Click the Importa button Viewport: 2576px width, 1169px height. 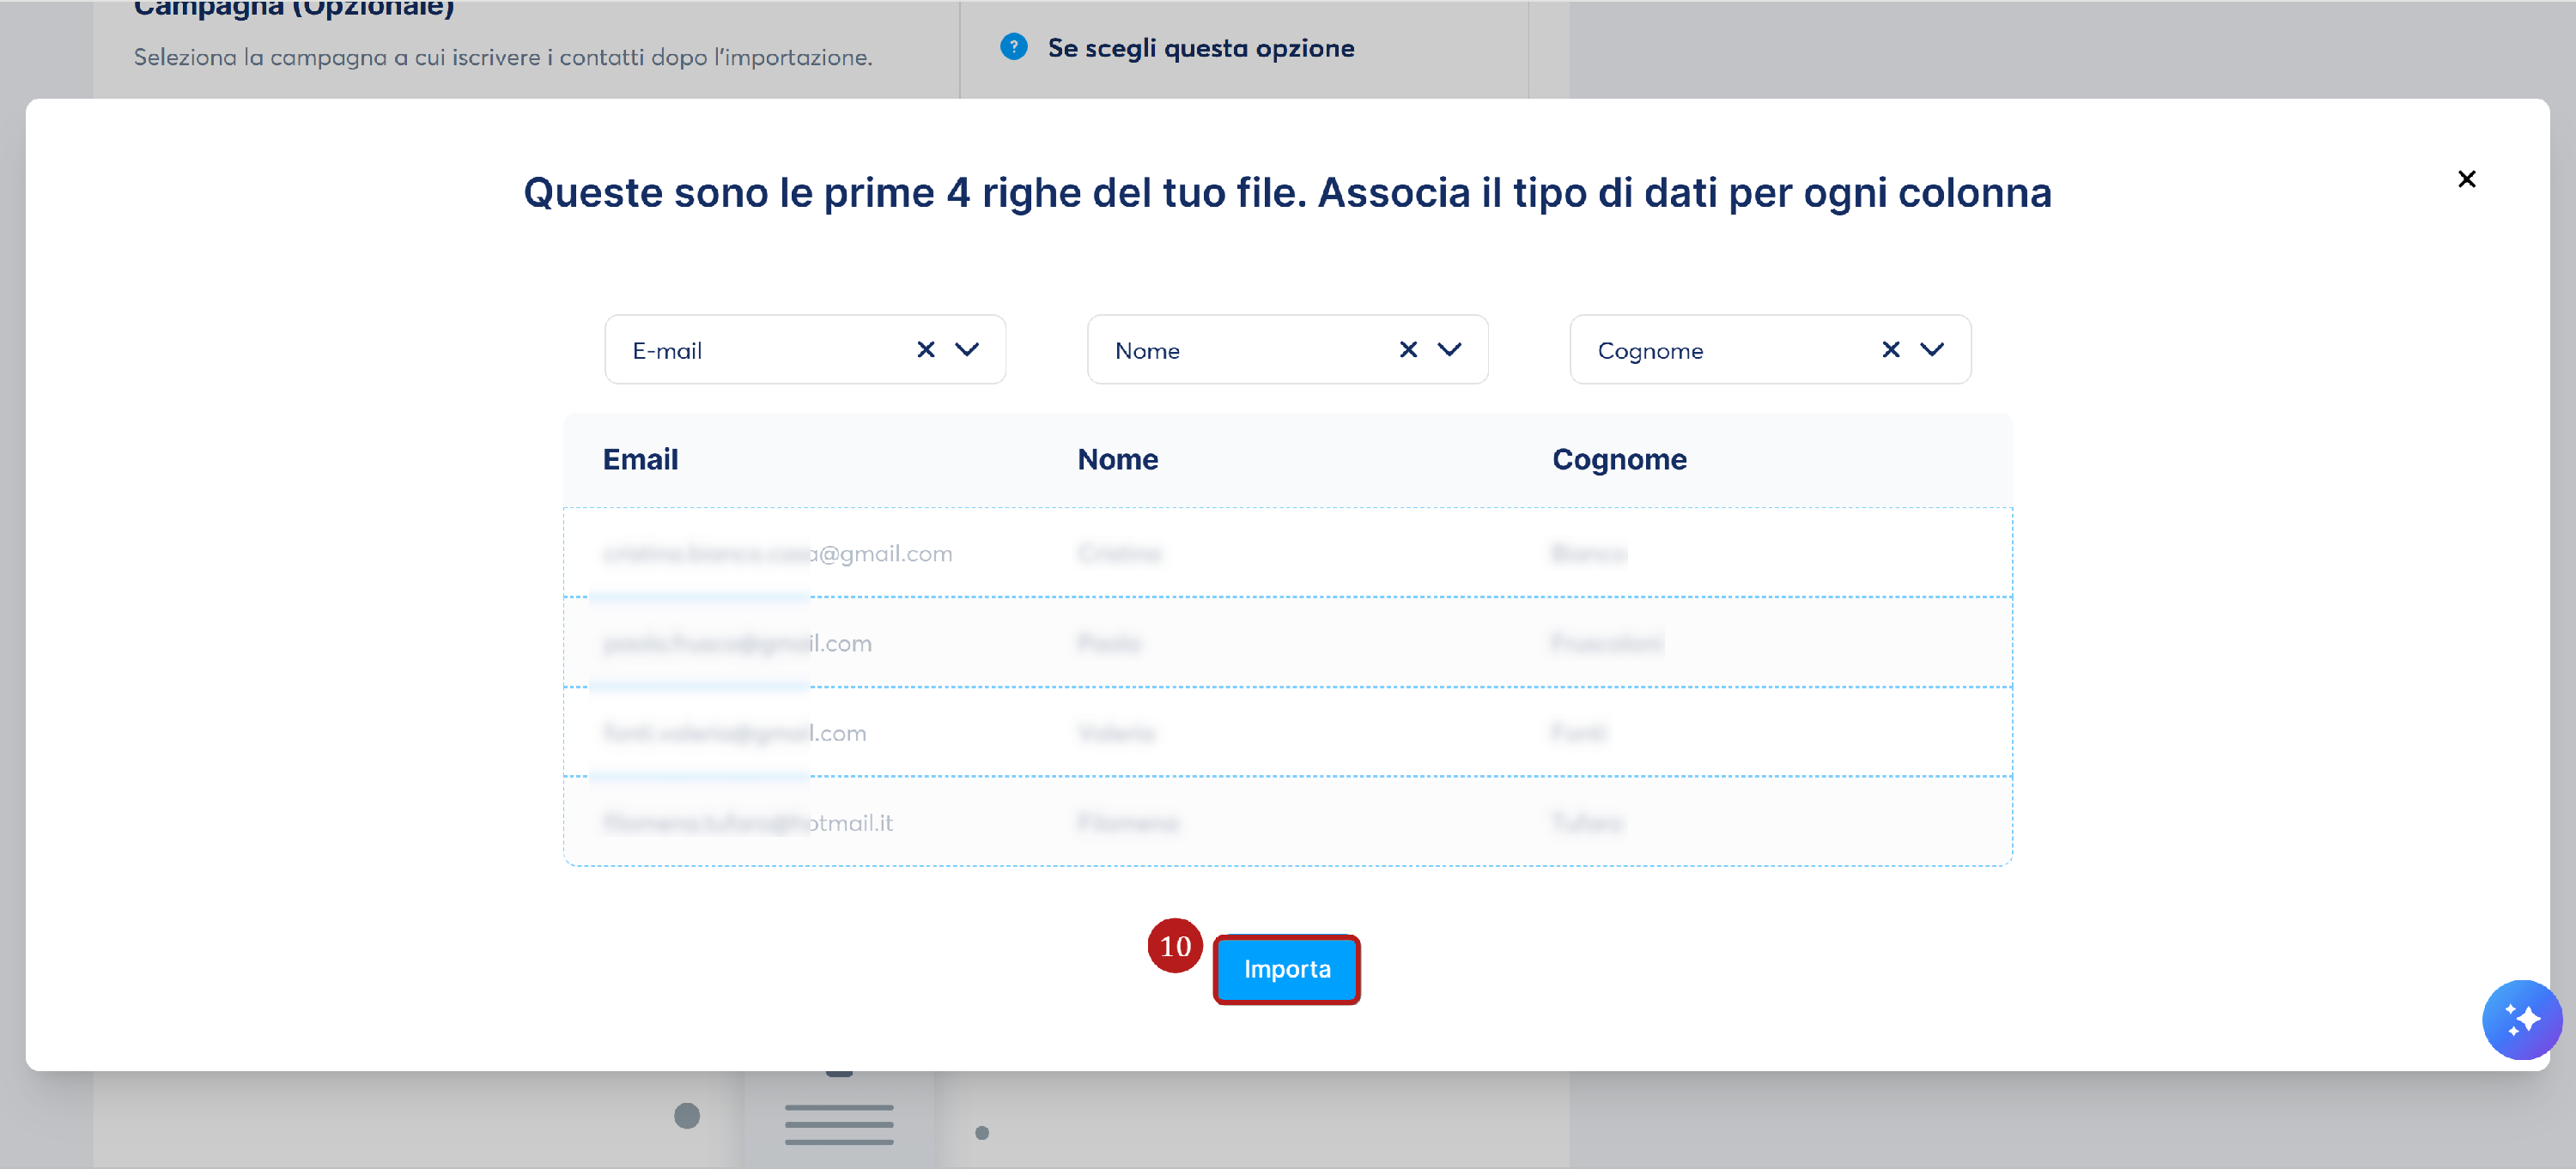pyautogui.click(x=1286, y=968)
